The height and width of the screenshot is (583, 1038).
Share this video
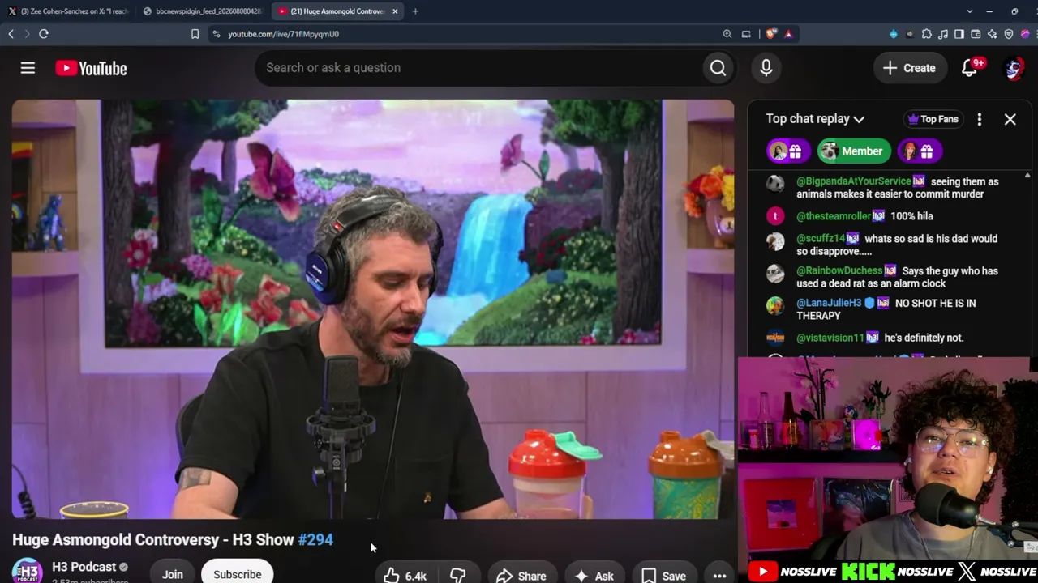(521, 576)
